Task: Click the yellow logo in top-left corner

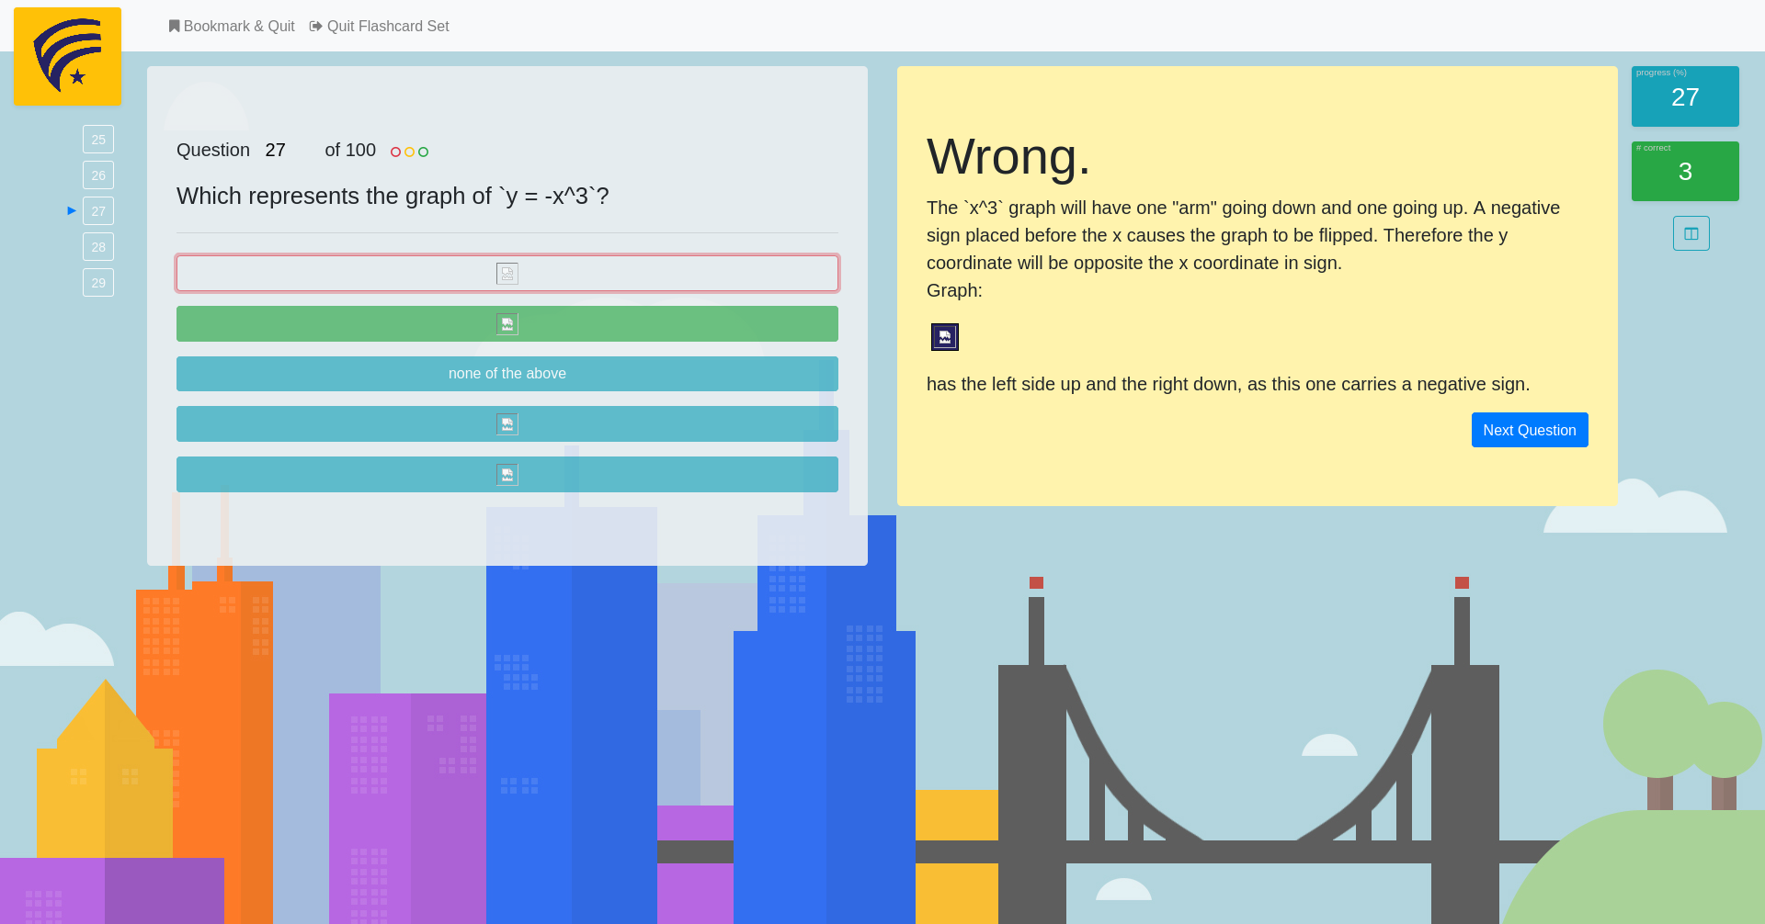Action: pos(67,57)
